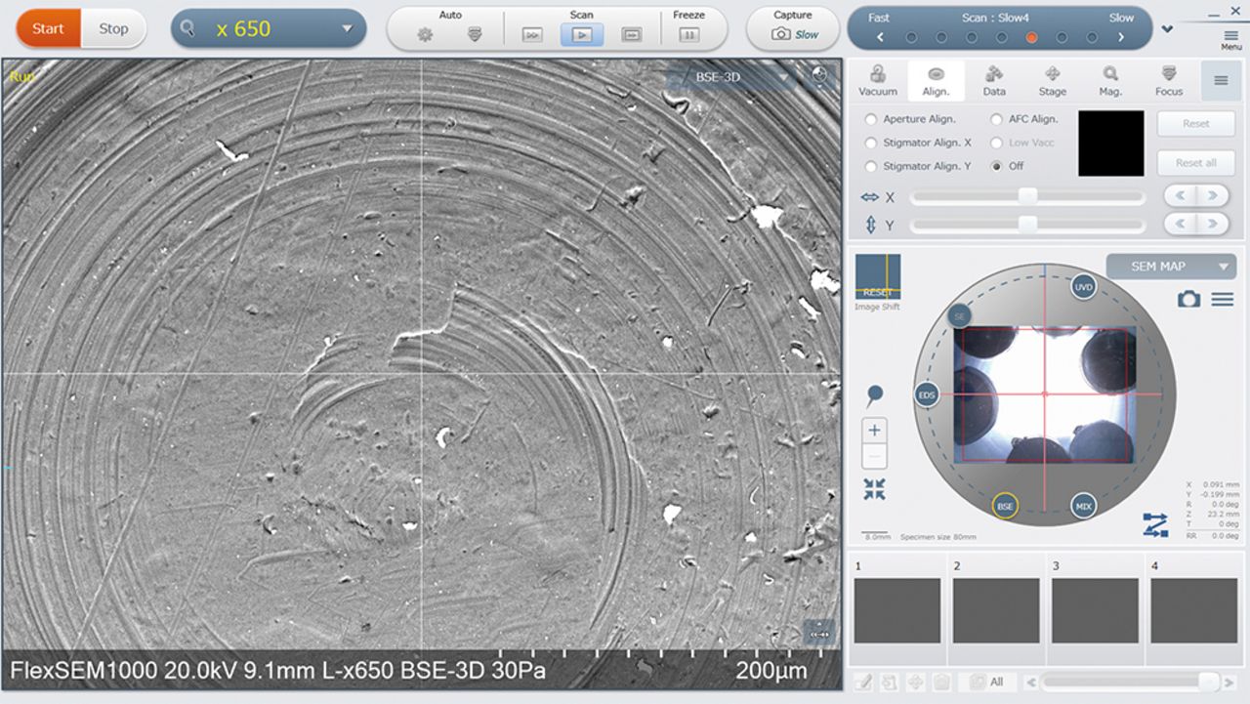Click the map pin marker icon
Screen dimensions: 1250x704
point(874,395)
